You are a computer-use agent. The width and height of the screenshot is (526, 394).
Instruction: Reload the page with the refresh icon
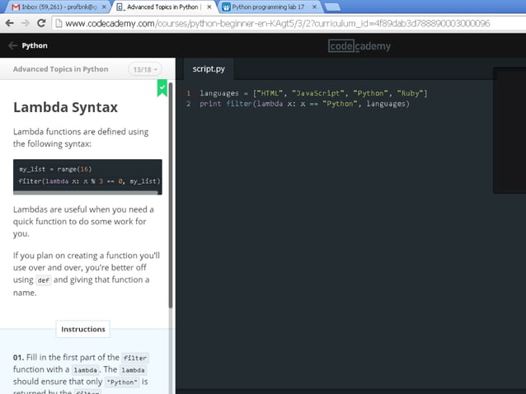tap(40, 23)
